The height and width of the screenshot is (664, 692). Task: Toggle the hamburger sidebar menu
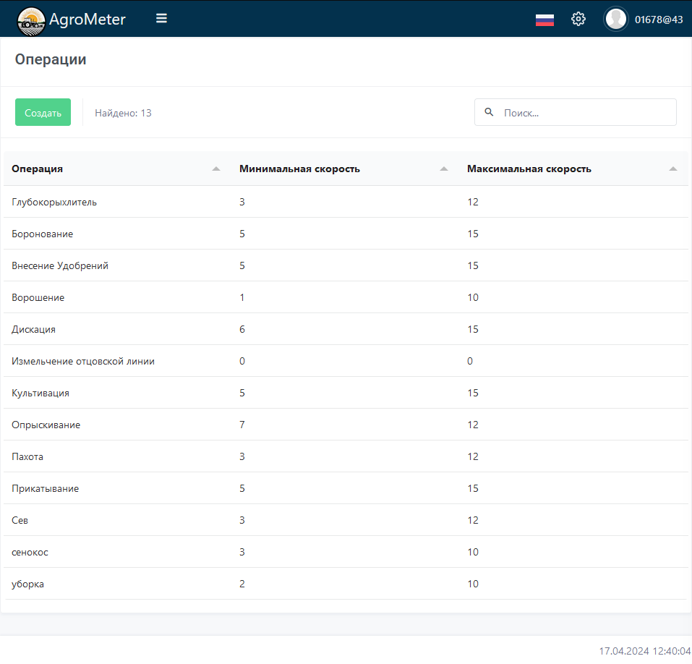tap(161, 19)
